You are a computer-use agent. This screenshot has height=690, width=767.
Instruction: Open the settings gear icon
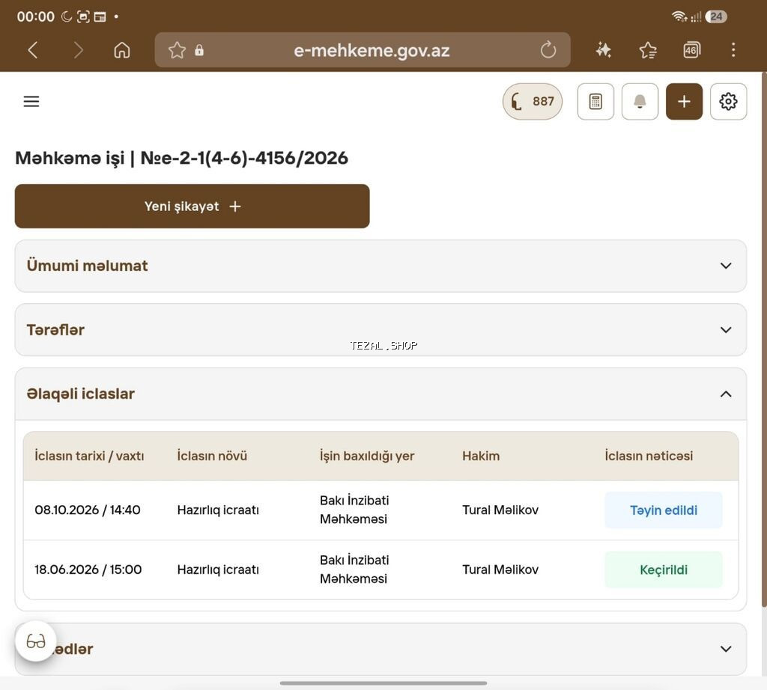pyautogui.click(x=728, y=101)
